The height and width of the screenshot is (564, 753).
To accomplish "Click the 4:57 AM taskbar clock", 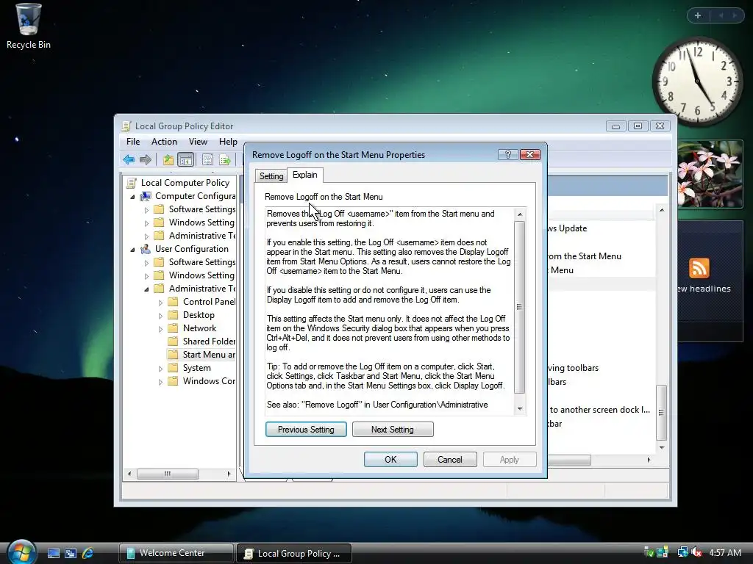I will click(725, 552).
